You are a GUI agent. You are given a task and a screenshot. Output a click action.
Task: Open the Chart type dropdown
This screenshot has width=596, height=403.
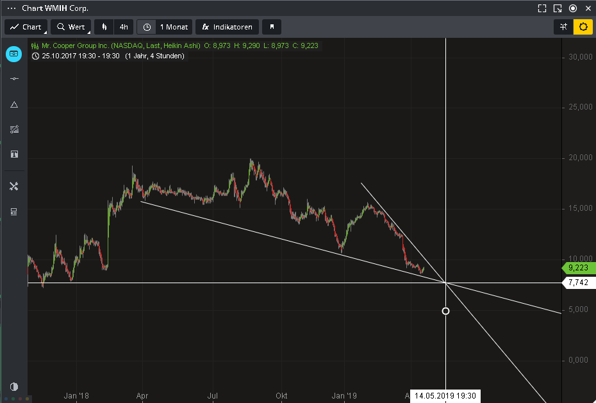point(26,27)
